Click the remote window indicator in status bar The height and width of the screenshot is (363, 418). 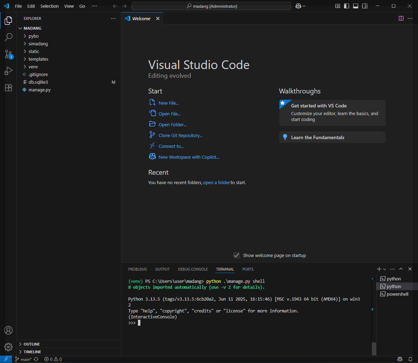coord(6,359)
